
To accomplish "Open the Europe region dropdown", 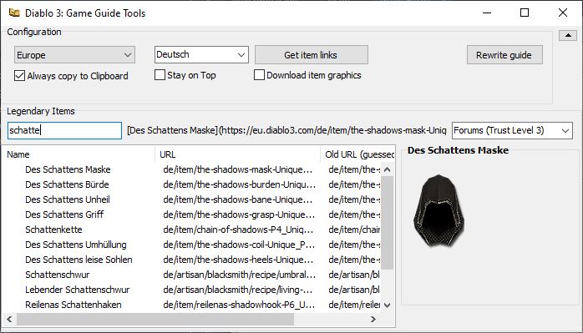I will 74,55.
